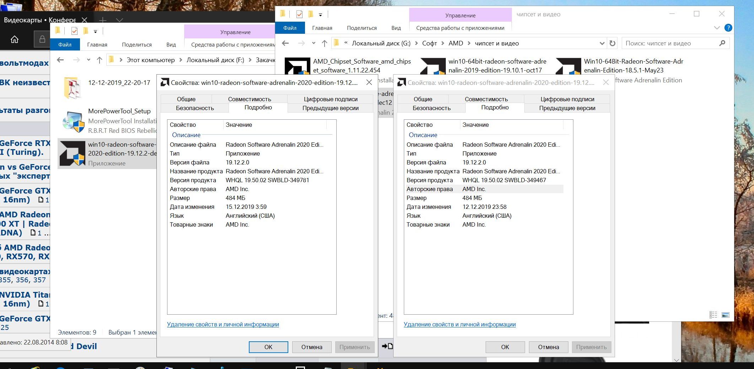Click Отмена in left properties dialog
The width and height of the screenshot is (754, 369).
click(312, 347)
